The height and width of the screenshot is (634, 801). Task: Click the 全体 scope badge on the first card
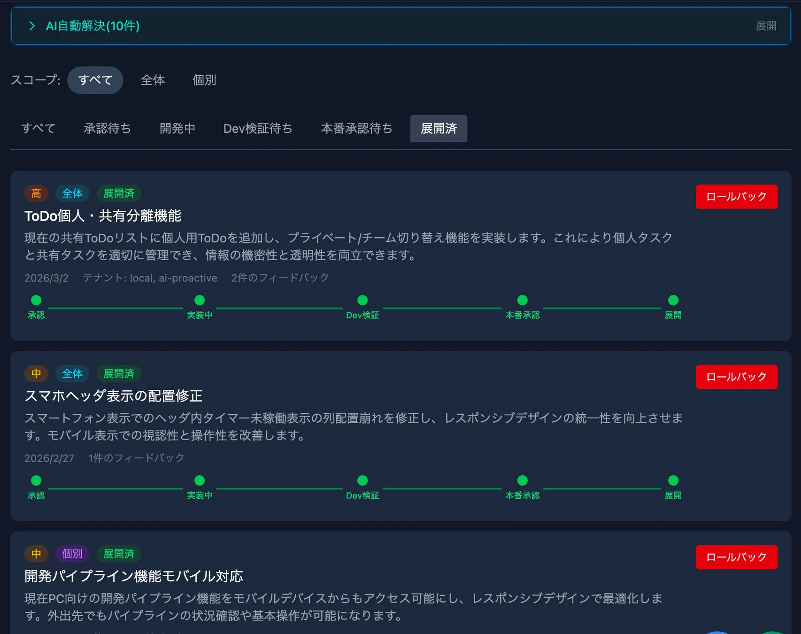(x=72, y=193)
